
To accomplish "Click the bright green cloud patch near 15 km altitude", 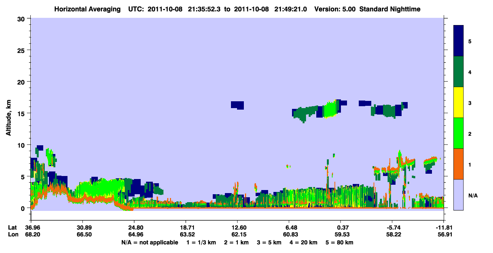I will click(x=330, y=109).
